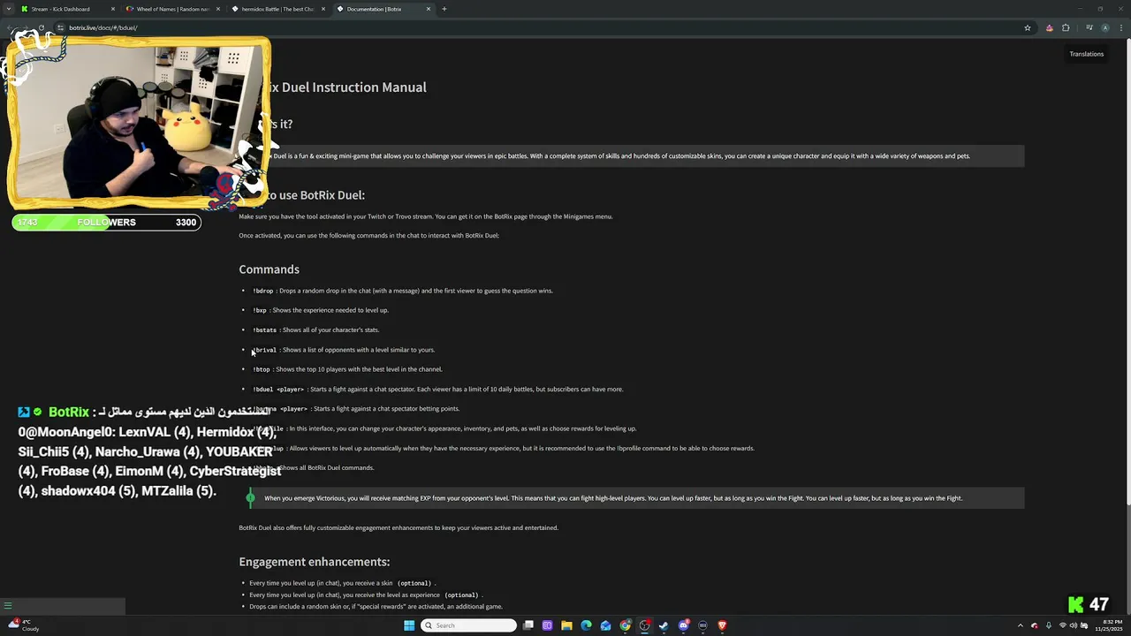Open a new browser tab

tap(444, 9)
